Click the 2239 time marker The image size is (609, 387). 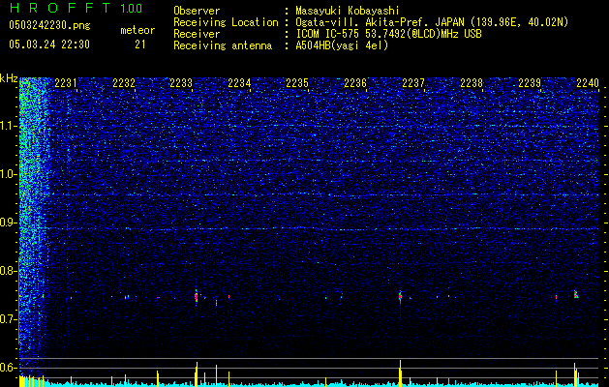(x=530, y=83)
